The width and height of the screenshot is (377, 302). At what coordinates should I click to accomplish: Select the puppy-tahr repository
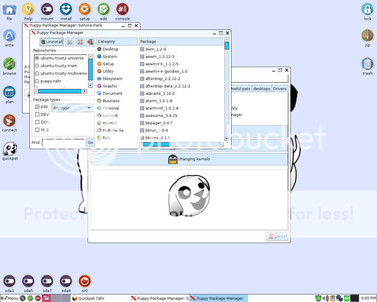coord(38,81)
